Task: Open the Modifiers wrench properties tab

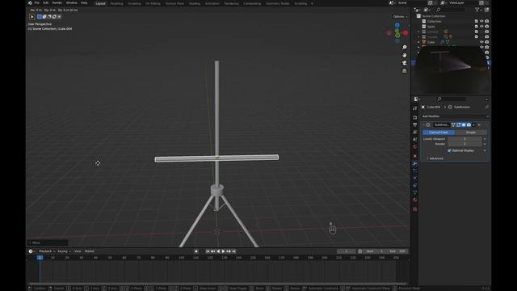Action: click(414, 163)
